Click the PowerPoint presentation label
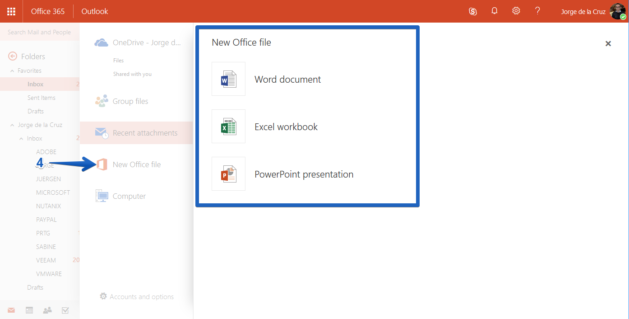The width and height of the screenshot is (629, 319). coord(304,174)
